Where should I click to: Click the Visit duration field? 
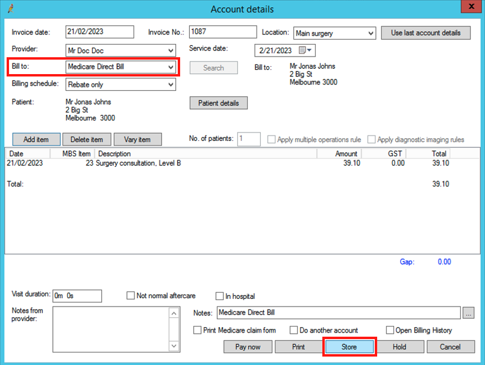(x=77, y=296)
